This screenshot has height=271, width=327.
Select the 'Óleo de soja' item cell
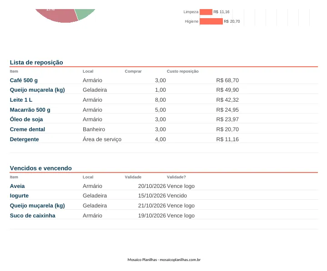tap(26, 119)
